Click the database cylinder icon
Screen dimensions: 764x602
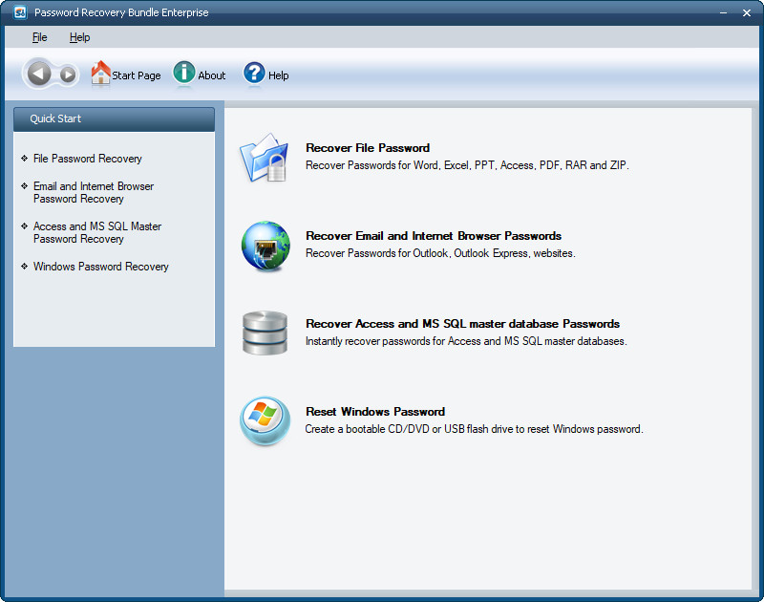coord(265,333)
